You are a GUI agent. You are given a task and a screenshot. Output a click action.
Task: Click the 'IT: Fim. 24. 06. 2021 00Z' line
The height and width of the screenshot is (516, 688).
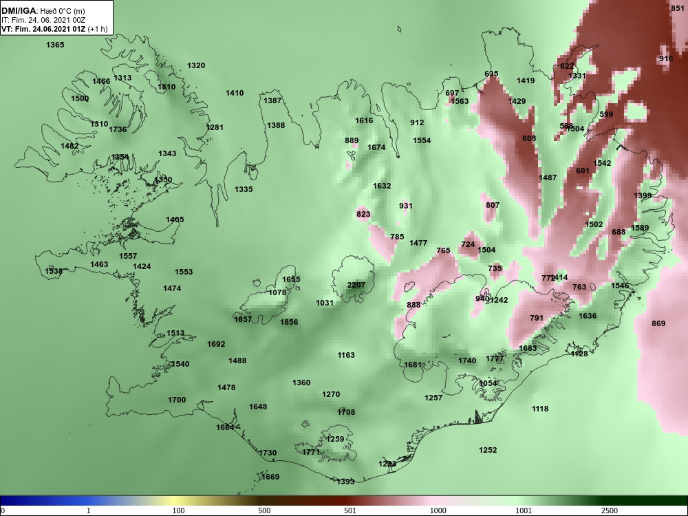click(x=43, y=20)
